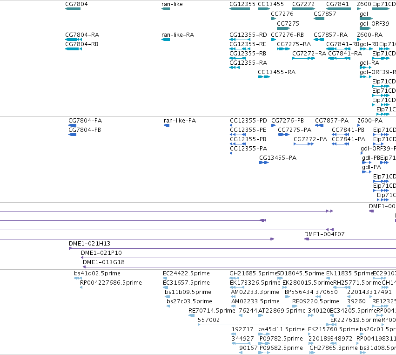Select protein CG12355-PE
396x355 pixels.
pos(248,130)
